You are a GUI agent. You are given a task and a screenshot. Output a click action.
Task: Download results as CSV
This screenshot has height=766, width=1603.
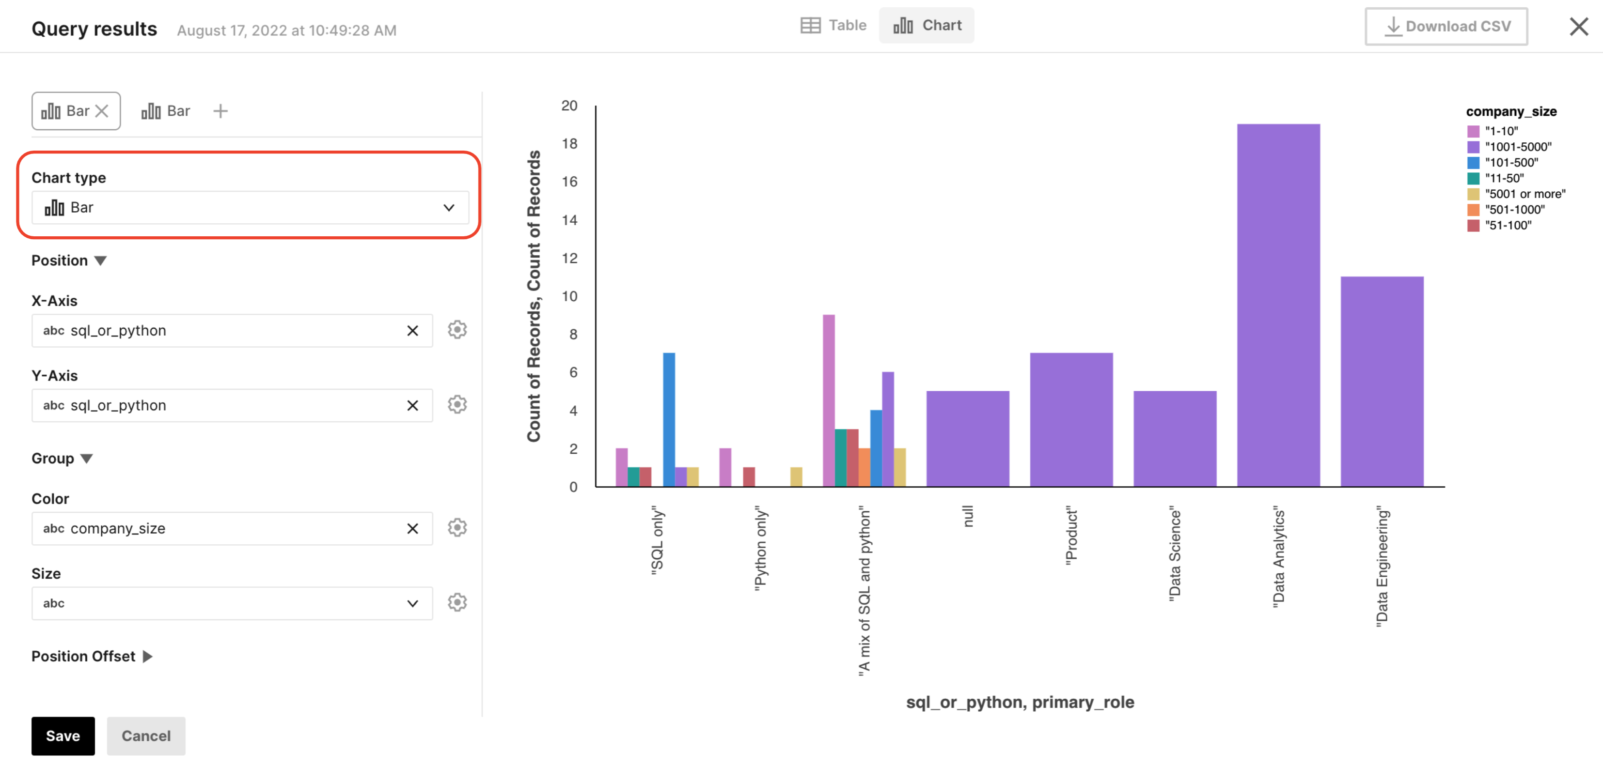1446,26
